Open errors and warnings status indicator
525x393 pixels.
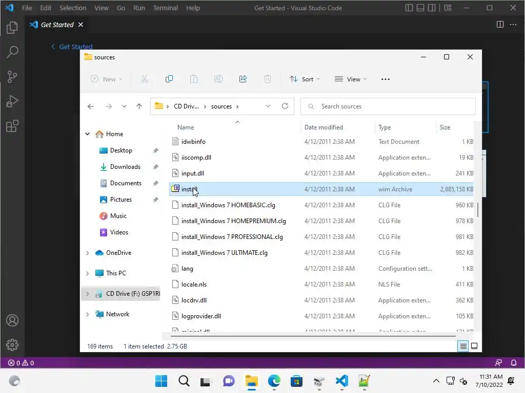pos(21,363)
